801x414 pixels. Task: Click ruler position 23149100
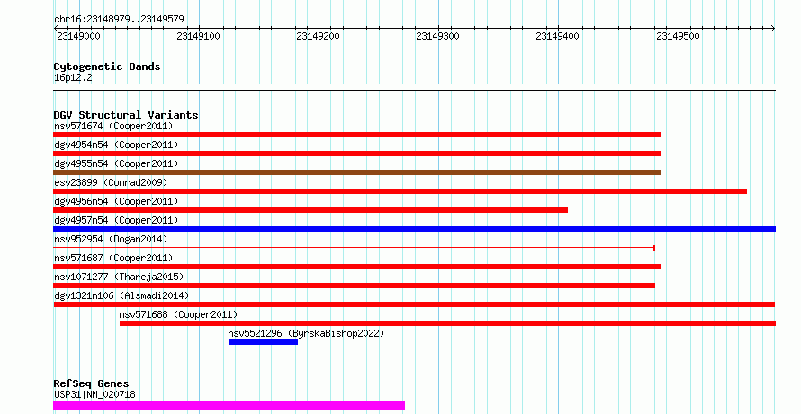(x=198, y=36)
